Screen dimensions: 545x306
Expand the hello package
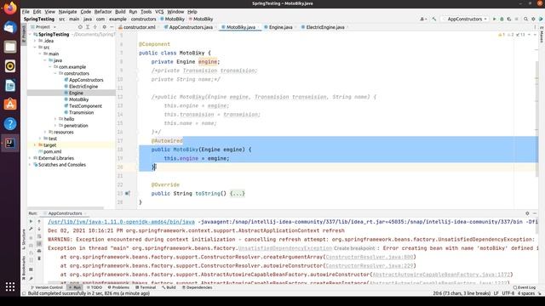click(x=55, y=119)
